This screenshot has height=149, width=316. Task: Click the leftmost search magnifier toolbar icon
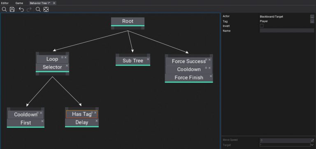4,9
